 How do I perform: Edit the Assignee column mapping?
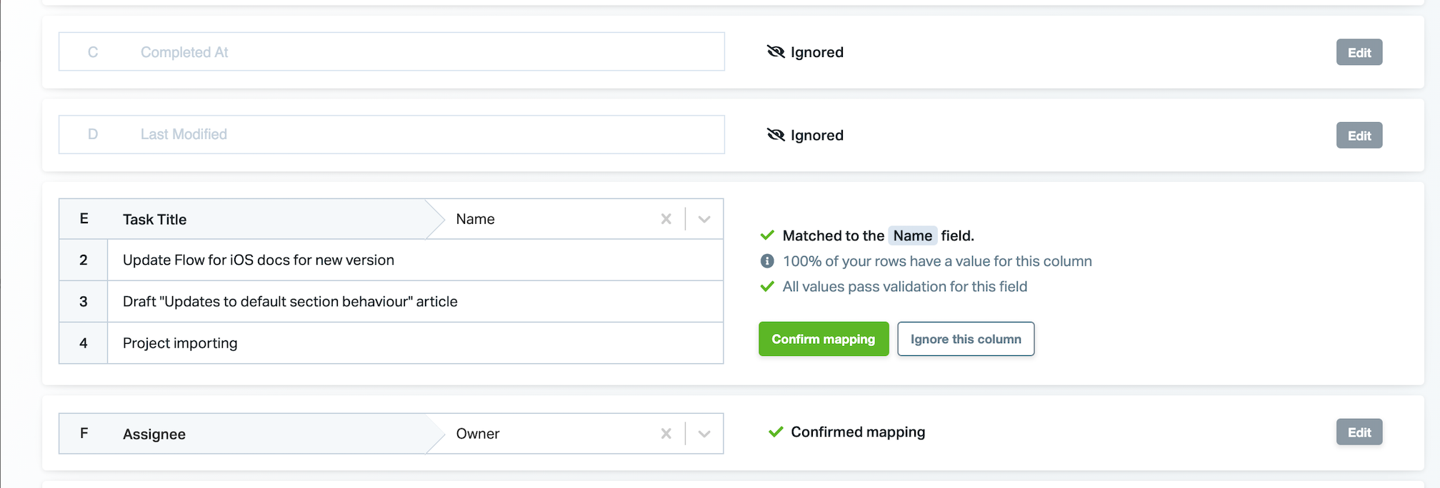(1359, 432)
